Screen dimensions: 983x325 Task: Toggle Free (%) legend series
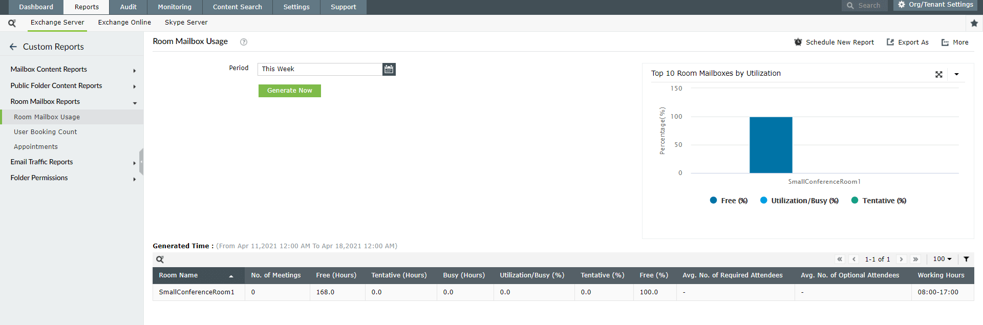click(729, 201)
